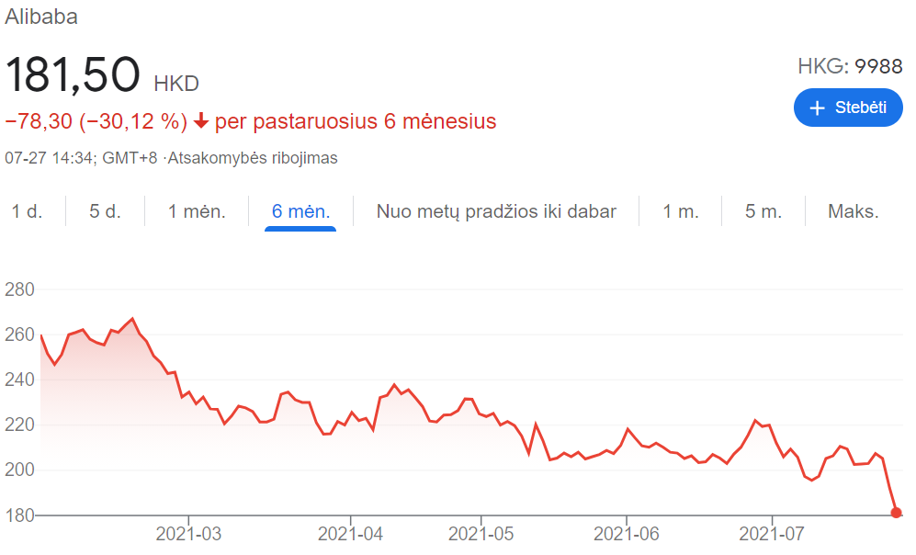Viewport: 916px width, 555px height.
Task: Select the 6 mėn. tab
Action: click(x=300, y=211)
